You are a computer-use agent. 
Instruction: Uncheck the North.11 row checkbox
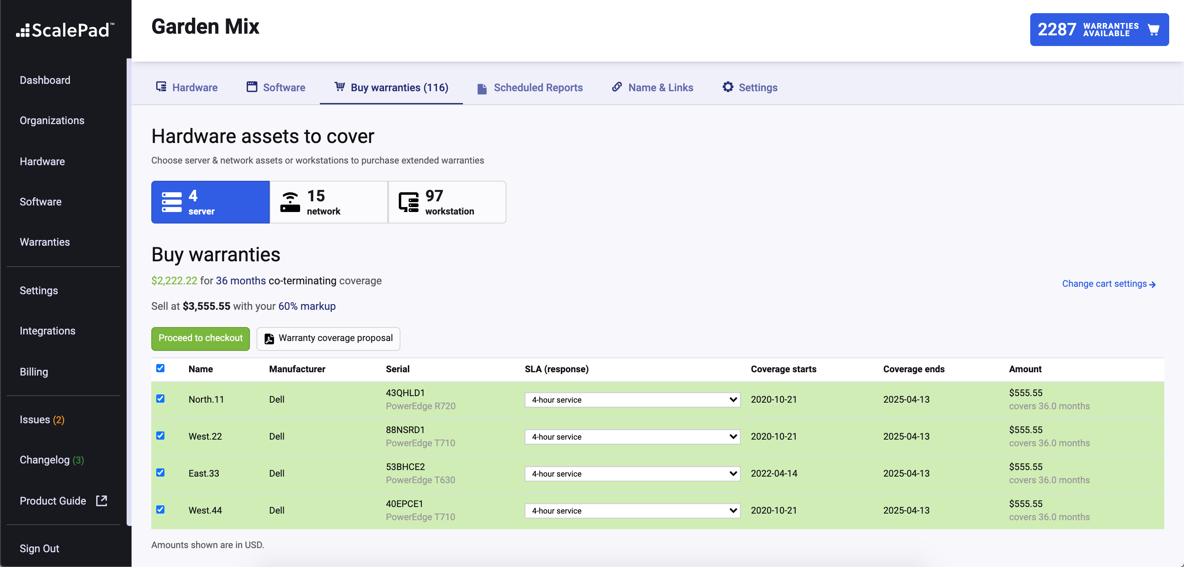(160, 399)
